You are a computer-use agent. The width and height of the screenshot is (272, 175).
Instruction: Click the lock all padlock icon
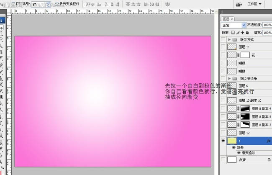pos(247,33)
